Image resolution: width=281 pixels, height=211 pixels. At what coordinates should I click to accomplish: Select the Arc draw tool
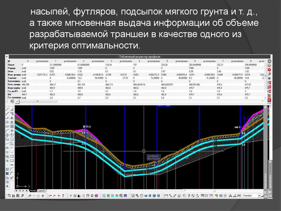coord(7,131)
